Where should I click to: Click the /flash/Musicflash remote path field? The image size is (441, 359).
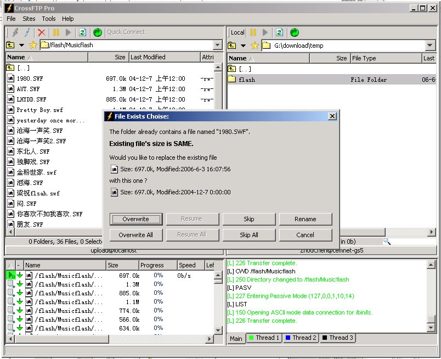[127, 45]
